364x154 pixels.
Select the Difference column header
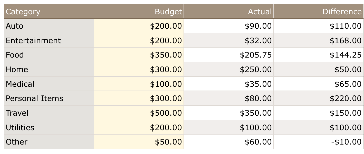(319, 12)
